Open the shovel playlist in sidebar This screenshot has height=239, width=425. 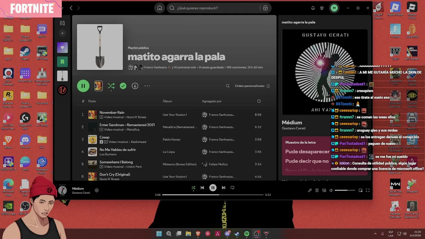(62, 76)
